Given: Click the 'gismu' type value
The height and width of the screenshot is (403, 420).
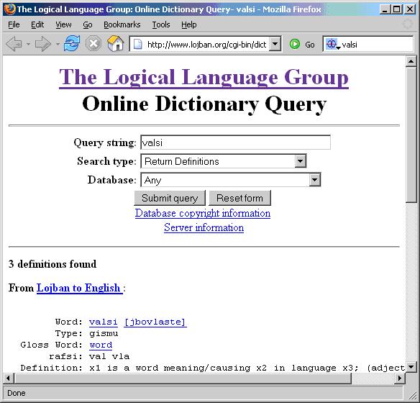Looking at the screenshot, I should pos(104,333).
